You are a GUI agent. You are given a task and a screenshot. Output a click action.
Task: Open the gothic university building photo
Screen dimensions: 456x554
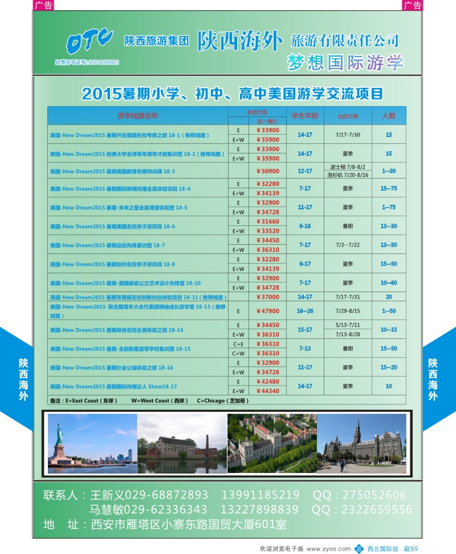[362, 443]
